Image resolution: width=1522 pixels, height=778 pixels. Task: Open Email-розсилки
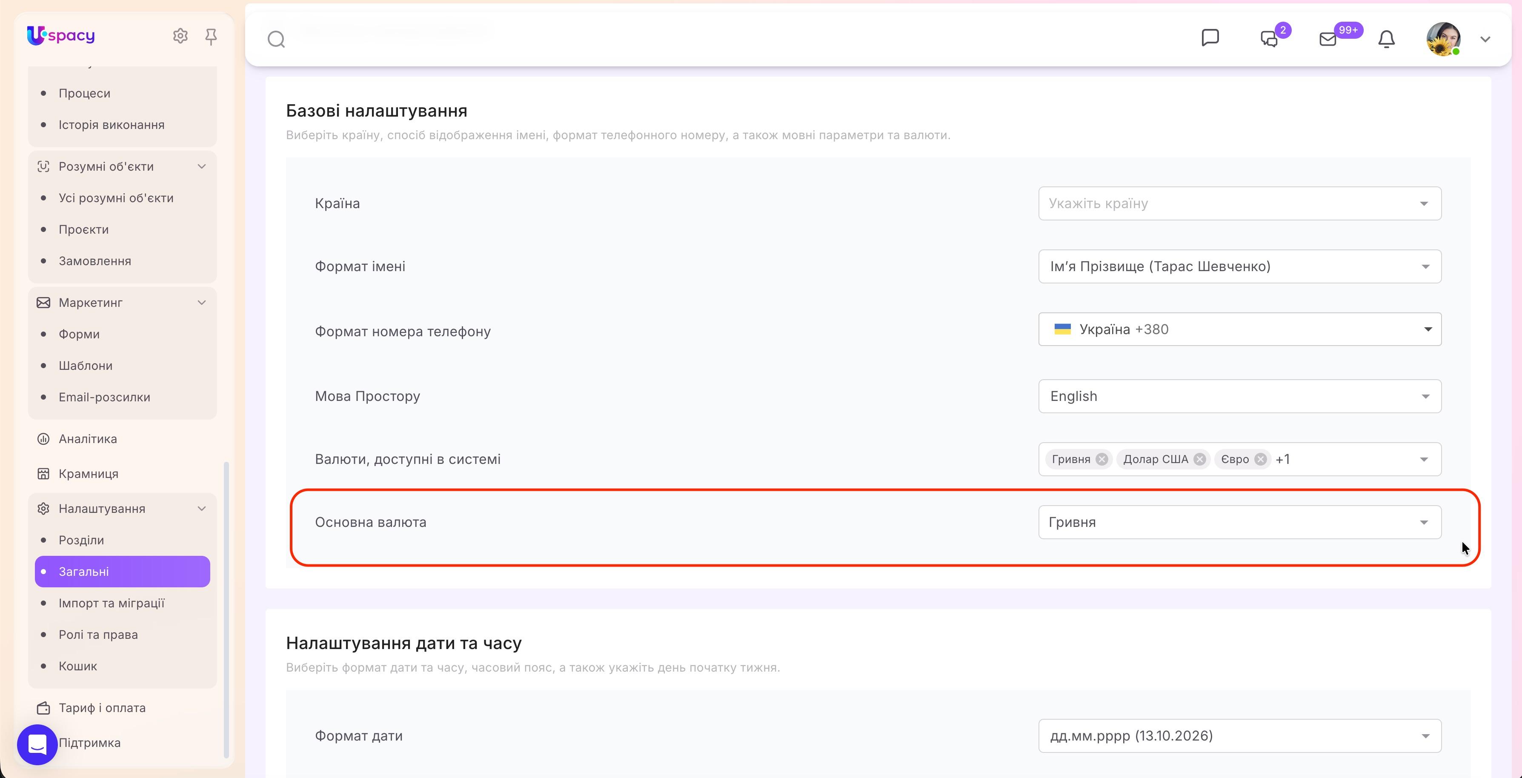pyautogui.click(x=105, y=397)
